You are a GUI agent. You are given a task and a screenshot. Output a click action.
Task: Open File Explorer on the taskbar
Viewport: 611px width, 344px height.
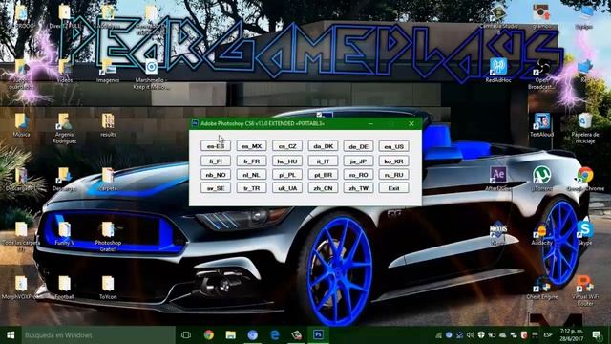(x=231, y=335)
